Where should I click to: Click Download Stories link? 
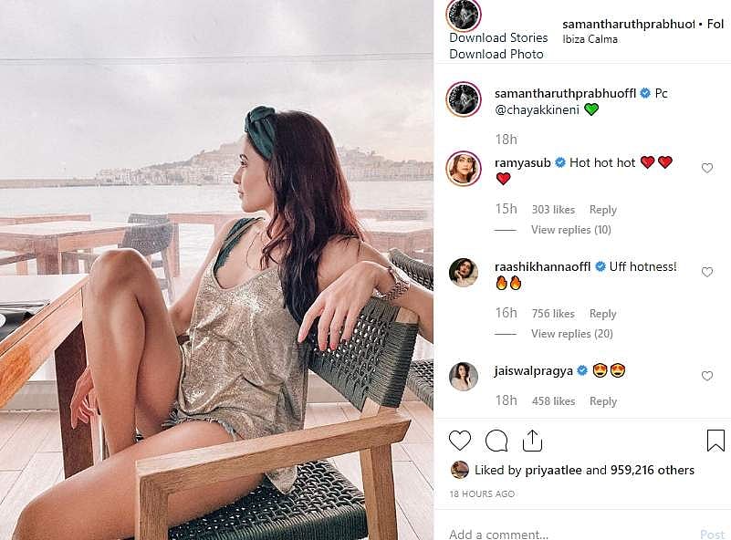(498, 37)
